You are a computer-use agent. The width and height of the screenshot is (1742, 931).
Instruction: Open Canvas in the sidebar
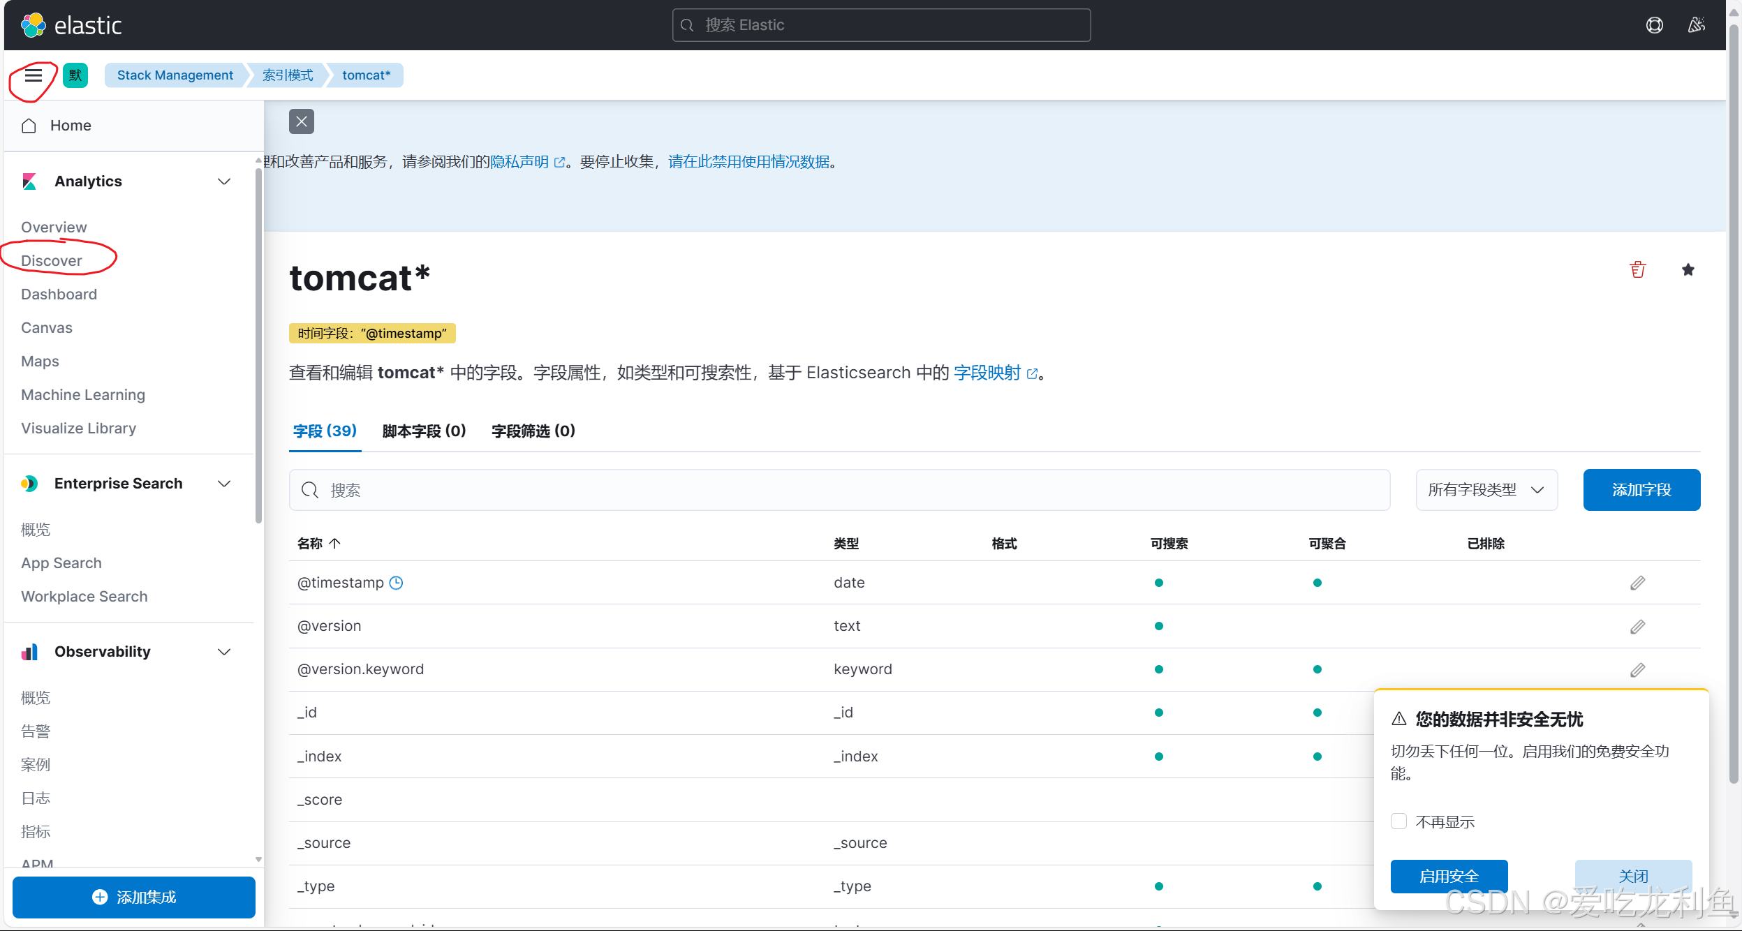pos(47,328)
